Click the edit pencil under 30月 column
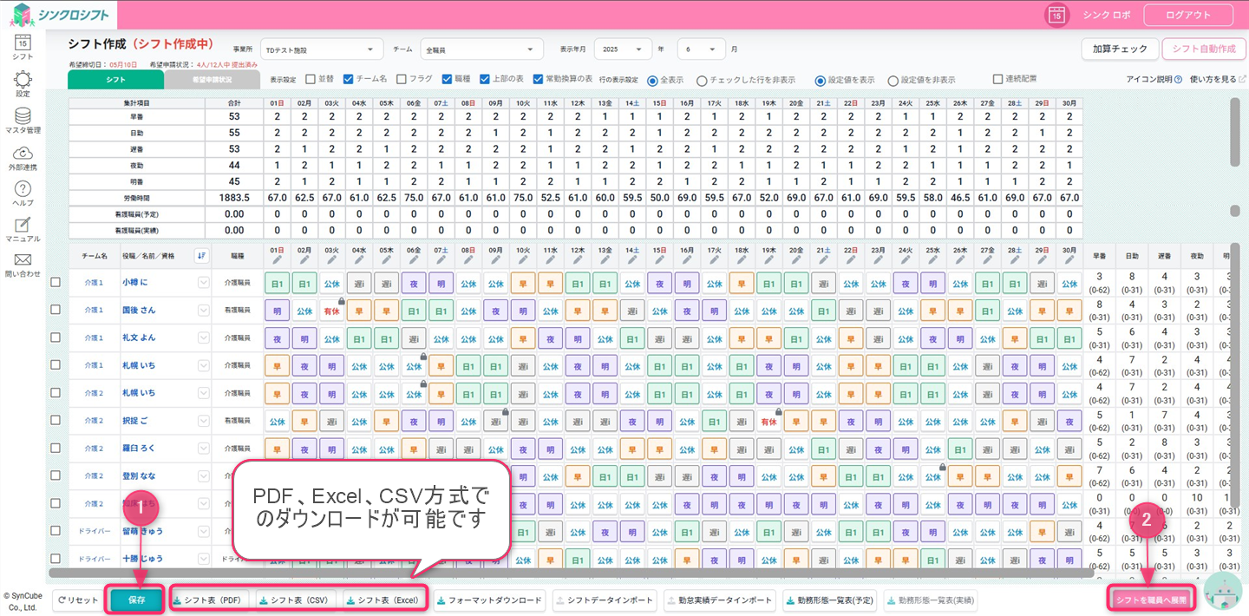This screenshot has width=1249, height=616. pyautogui.click(x=1069, y=259)
